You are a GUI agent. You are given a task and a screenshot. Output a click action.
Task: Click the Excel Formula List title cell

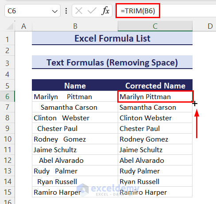coord(112,38)
